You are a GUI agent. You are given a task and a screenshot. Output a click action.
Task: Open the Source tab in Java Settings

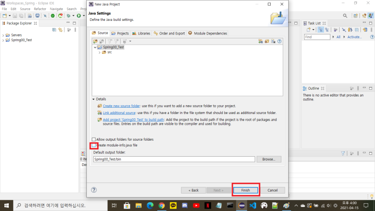(x=100, y=33)
